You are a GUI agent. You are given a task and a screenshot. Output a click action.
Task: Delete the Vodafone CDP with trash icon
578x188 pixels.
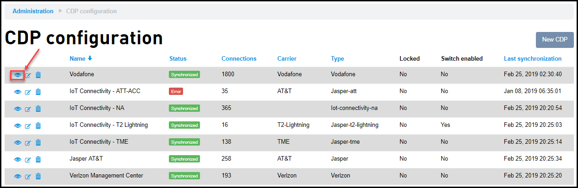(x=38, y=75)
